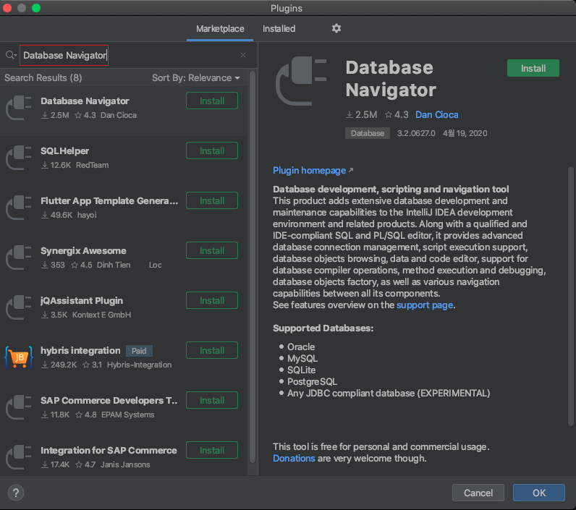This screenshot has width=576, height=510.
Task: Install the hybris integration plugin
Action: 212,350
